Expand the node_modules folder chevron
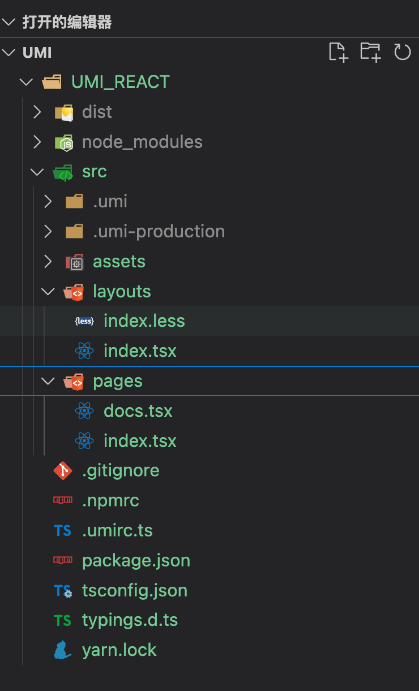This screenshot has width=419, height=691. (x=37, y=142)
